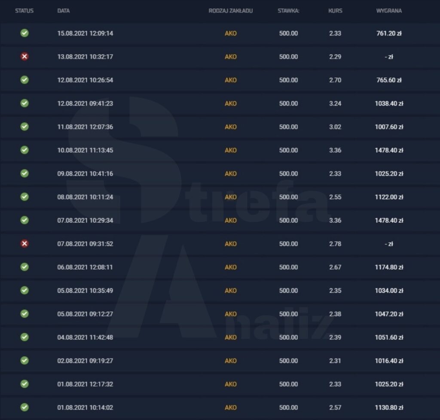Click the red X status icon for 13.08.2021 10:32:17

tap(24, 56)
